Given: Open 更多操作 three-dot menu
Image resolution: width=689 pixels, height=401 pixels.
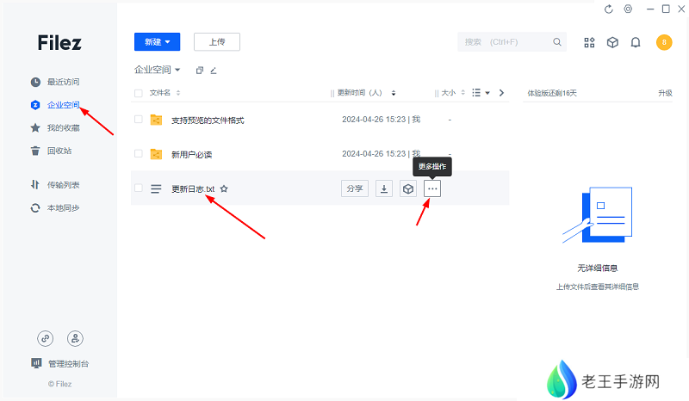Looking at the screenshot, I should point(432,188).
